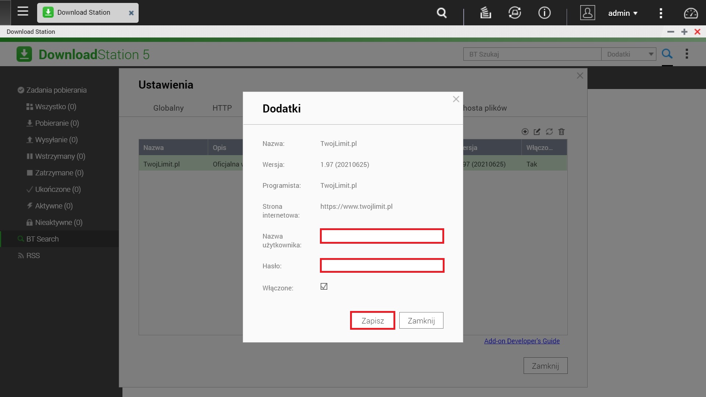Select Aktywne (0) in sidebar

tap(50, 206)
